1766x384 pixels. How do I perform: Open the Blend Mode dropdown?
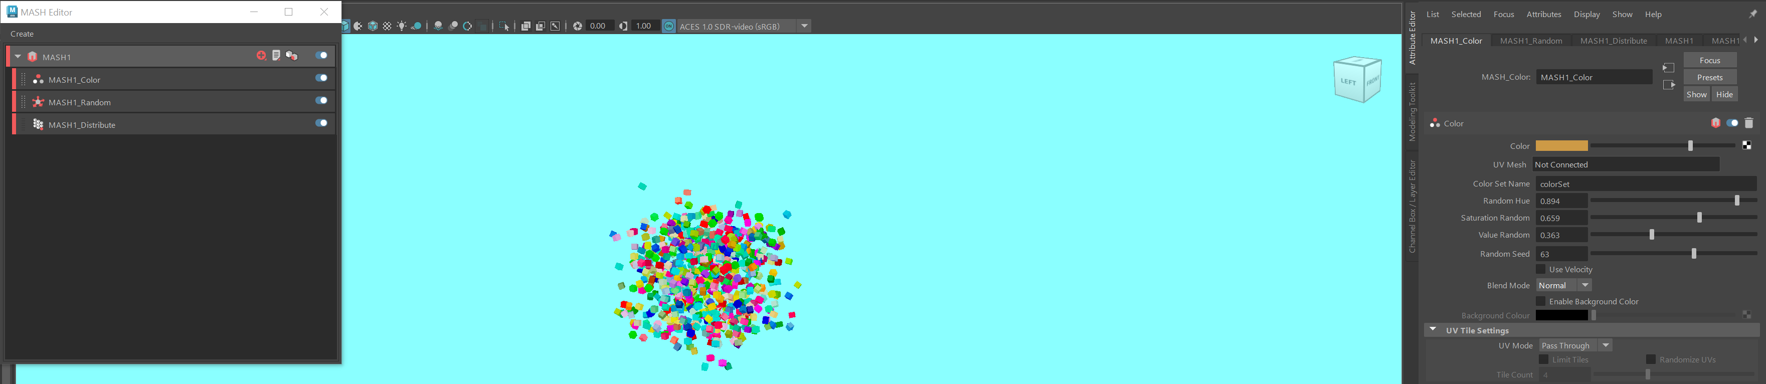1563,285
